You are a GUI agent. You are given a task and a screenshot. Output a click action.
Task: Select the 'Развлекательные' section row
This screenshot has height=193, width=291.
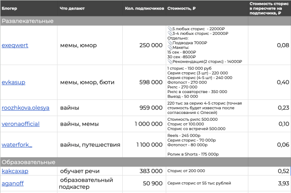point(145,21)
